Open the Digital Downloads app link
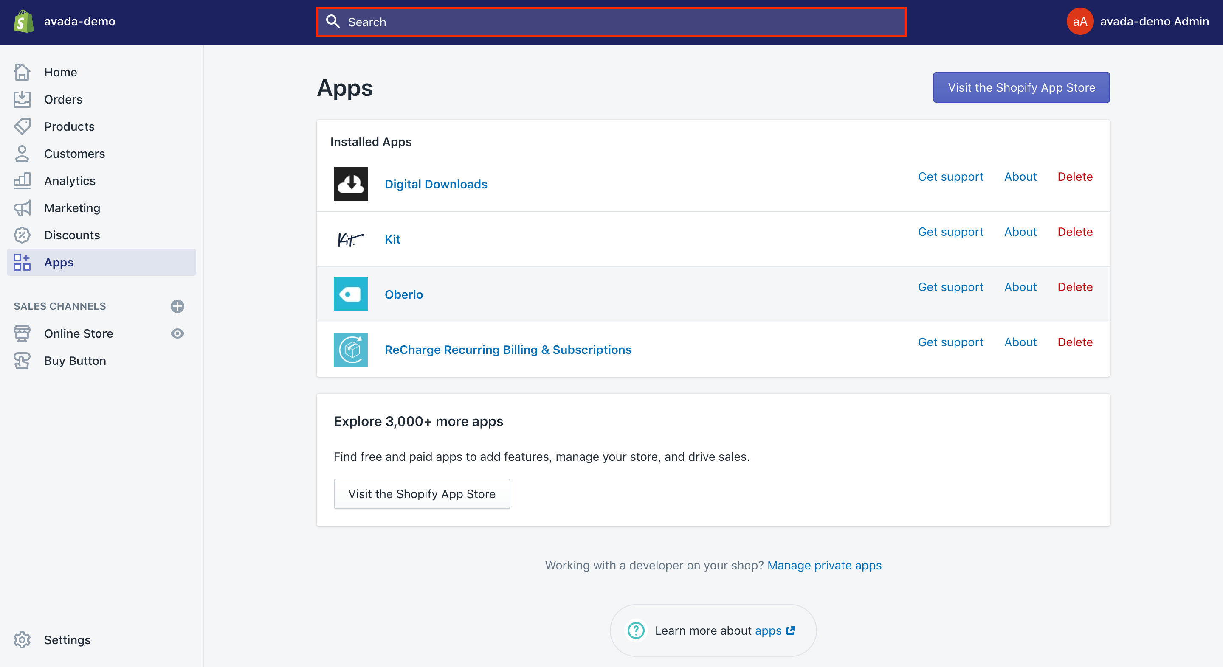Screen dimensions: 1223x667 [436, 184]
